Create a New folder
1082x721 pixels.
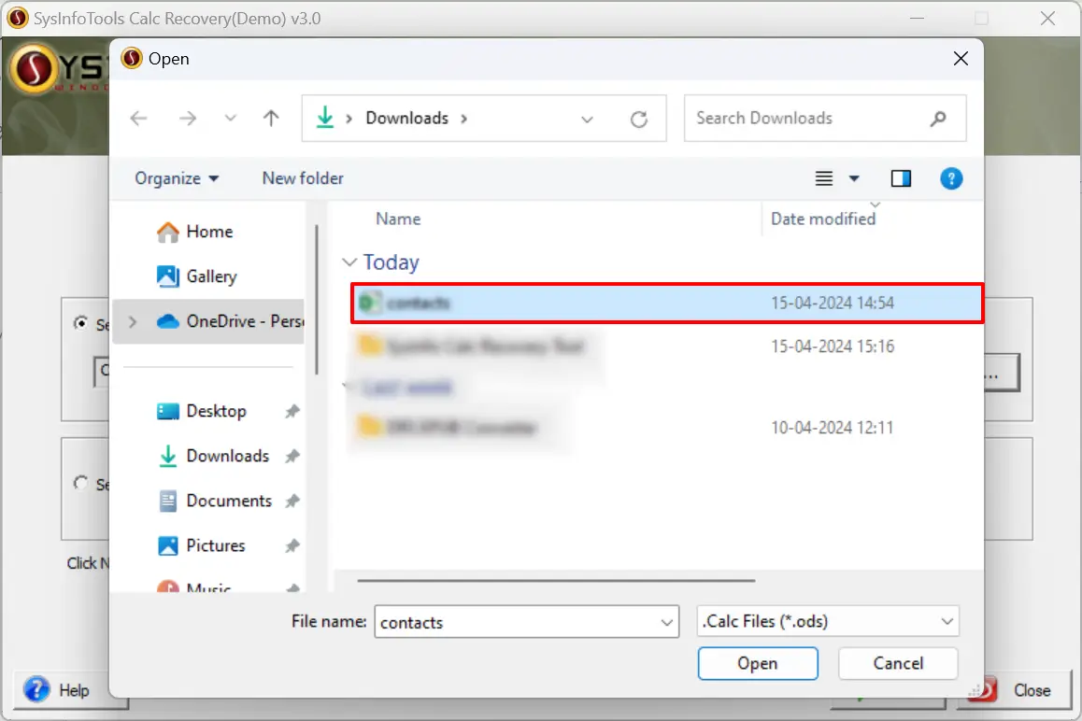coord(302,178)
